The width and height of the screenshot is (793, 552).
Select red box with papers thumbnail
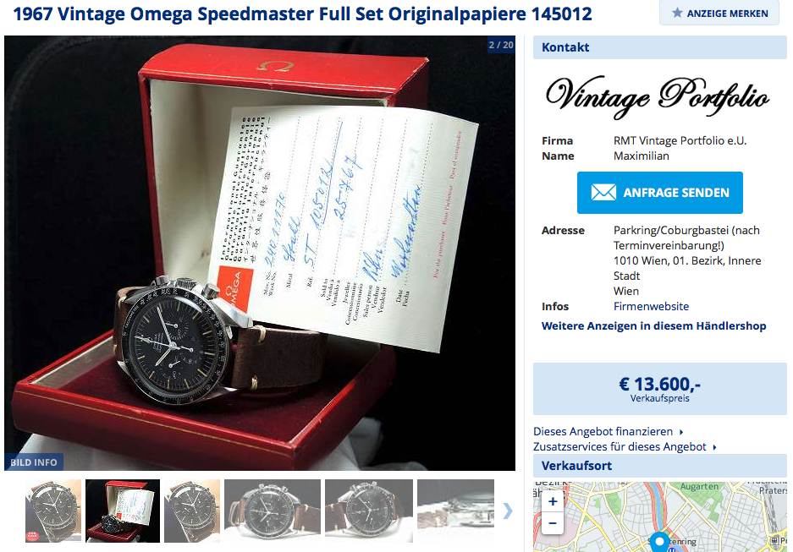pyautogui.click(x=123, y=511)
